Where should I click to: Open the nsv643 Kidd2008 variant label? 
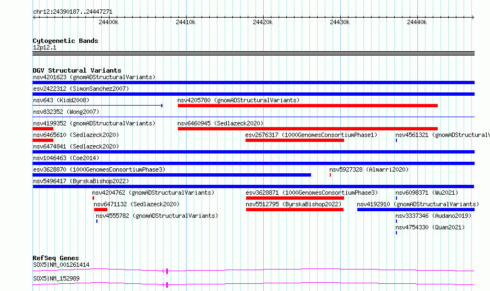coord(61,100)
